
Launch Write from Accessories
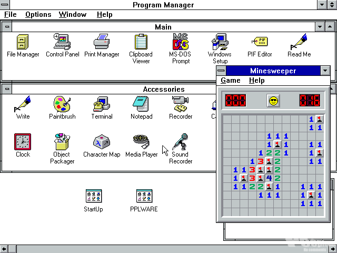[23, 104]
